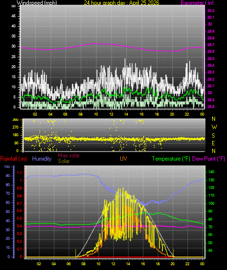Click the S compass label beside wind direction

click(213, 136)
